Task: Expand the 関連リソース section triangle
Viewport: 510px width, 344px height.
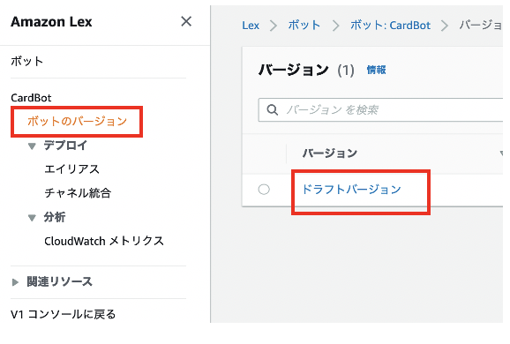Action: coord(15,282)
